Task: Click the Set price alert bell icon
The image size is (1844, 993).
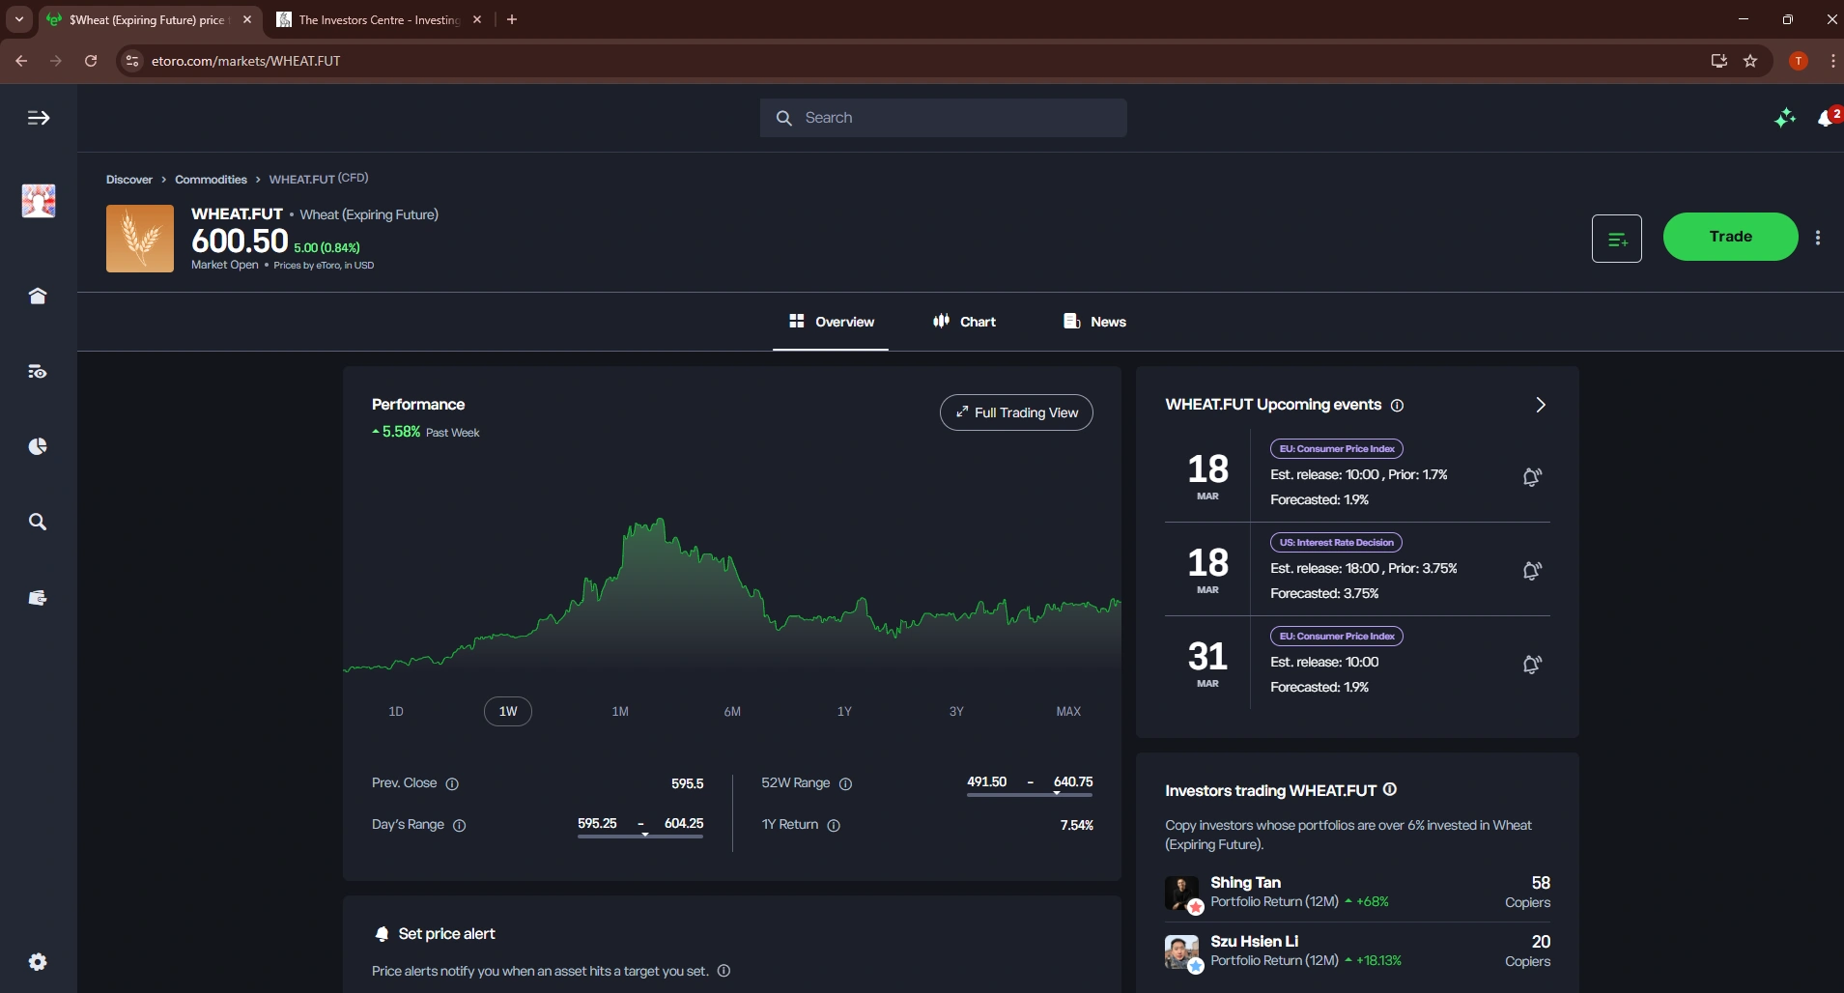Action: 382,934
